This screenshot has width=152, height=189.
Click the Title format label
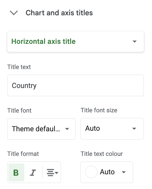coord(23,154)
